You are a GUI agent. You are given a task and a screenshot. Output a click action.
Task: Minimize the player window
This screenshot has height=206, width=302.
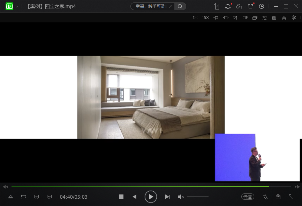[276, 6]
